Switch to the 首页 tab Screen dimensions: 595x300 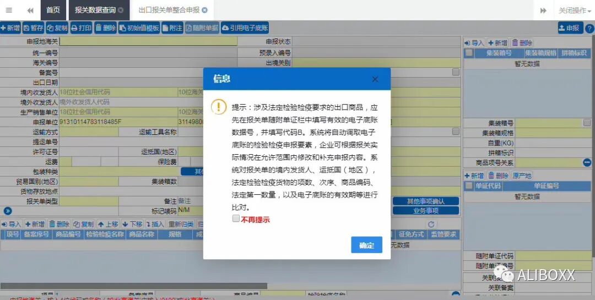tap(53, 10)
